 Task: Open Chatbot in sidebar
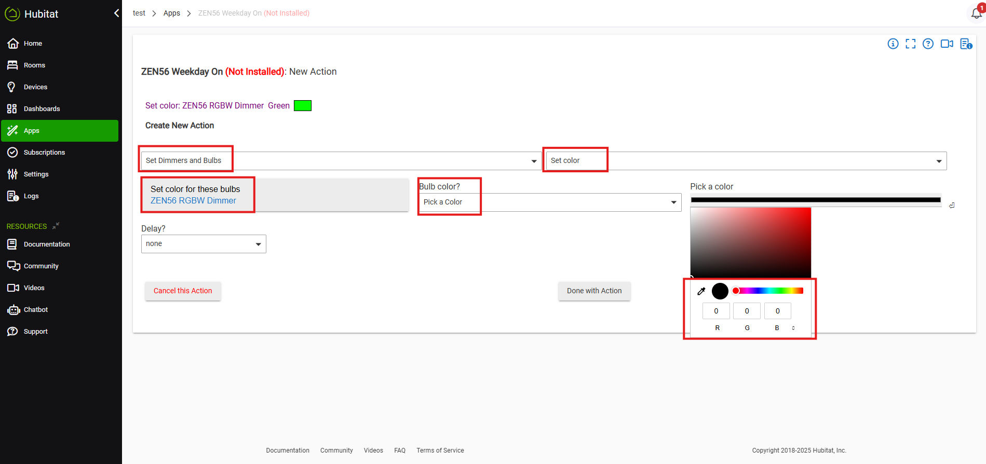60,310
